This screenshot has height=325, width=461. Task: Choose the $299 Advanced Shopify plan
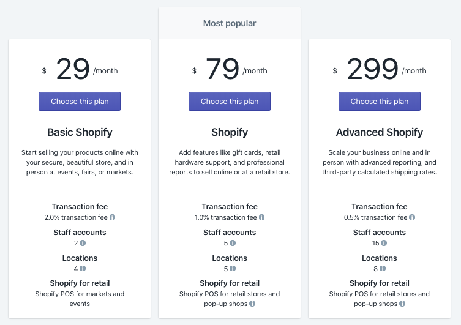point(380,102)
